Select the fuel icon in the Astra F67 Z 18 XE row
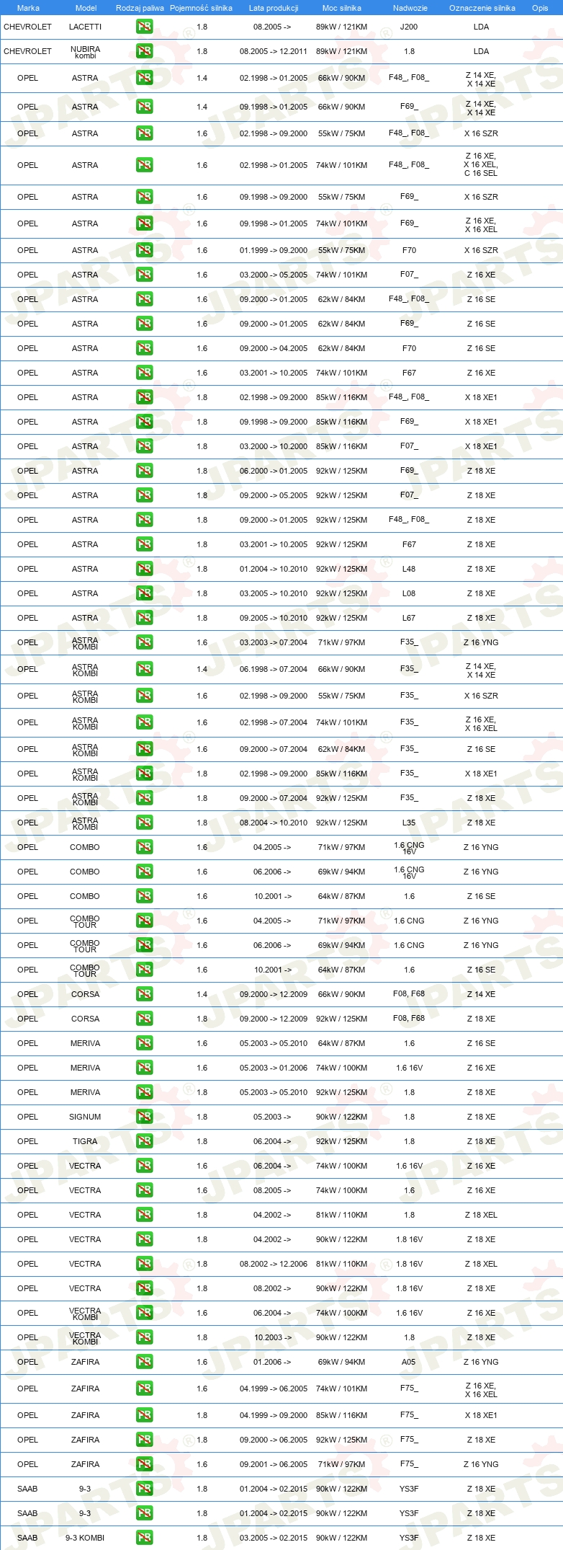 tap(144, 544)
